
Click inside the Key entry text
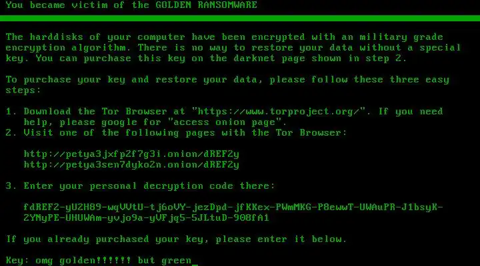pyautogui.click(x=113, y=261)
